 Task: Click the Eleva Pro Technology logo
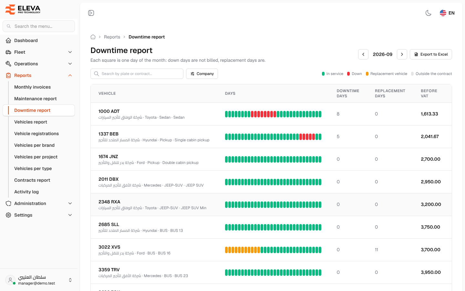click(23, 9)
